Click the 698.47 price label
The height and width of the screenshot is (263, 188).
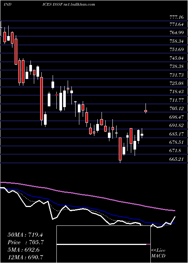coord(176,117)
